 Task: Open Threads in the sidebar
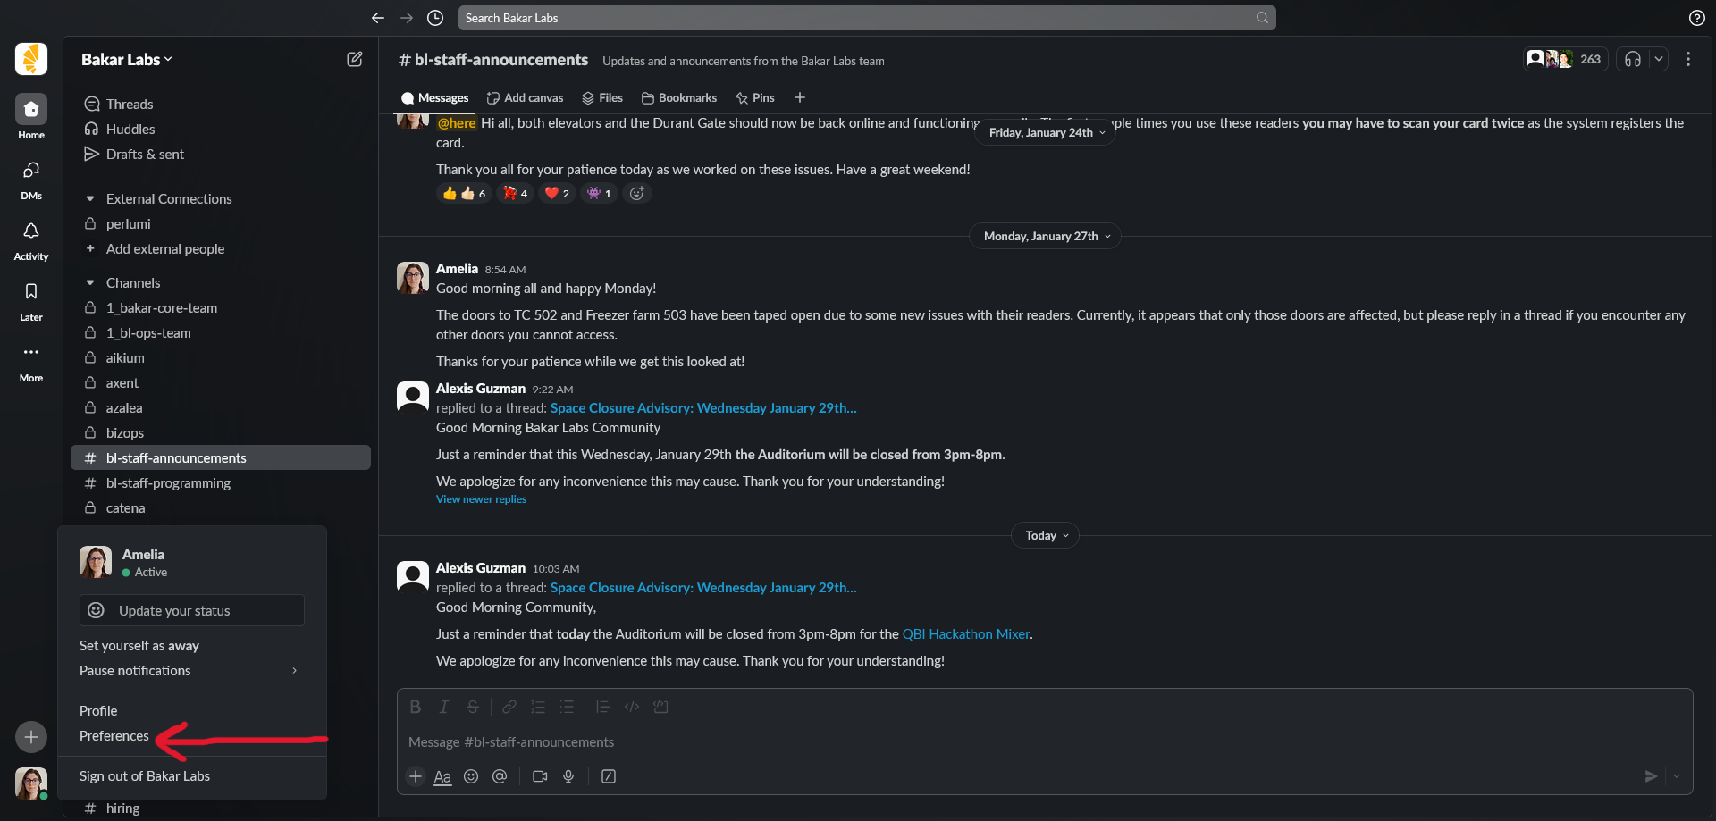coord(130,105)
